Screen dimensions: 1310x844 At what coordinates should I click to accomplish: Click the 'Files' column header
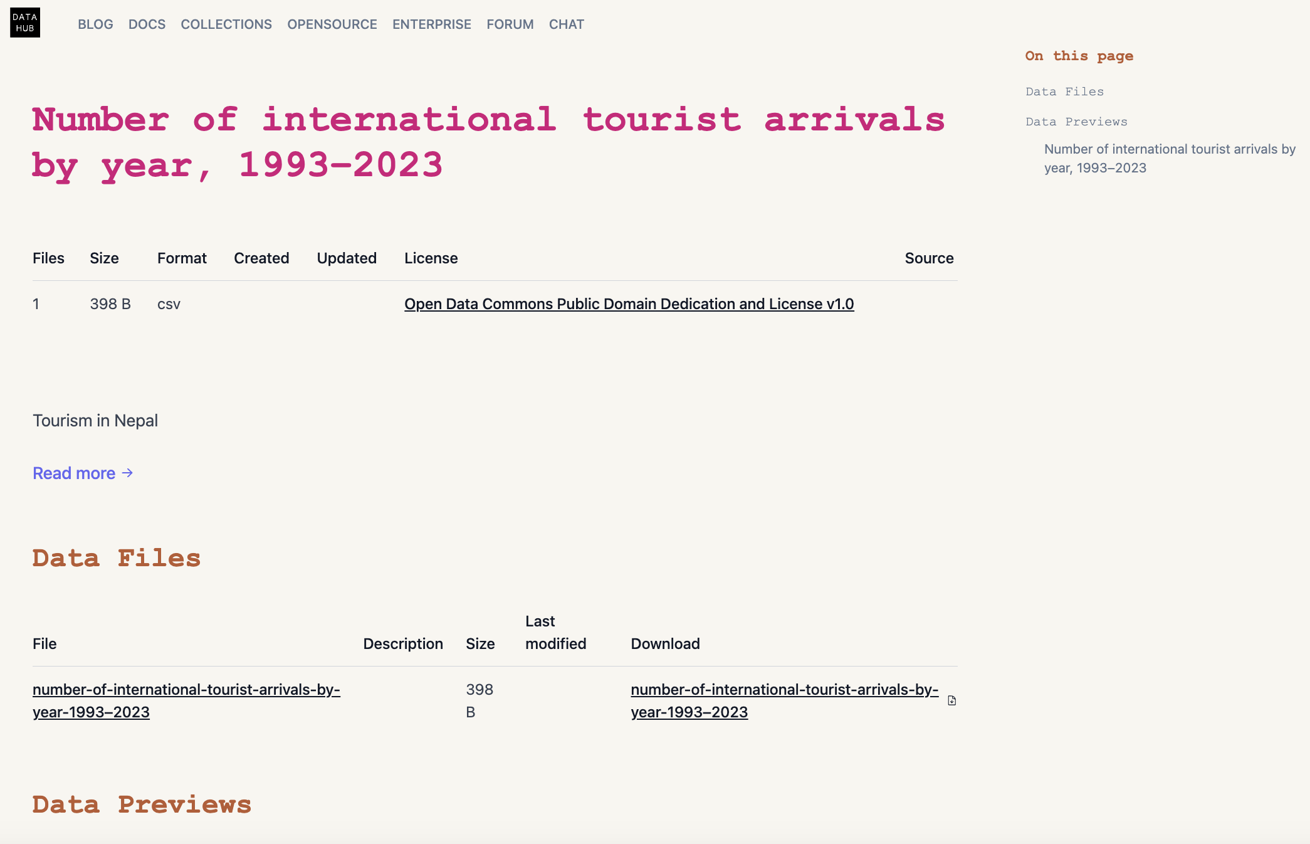48,258
